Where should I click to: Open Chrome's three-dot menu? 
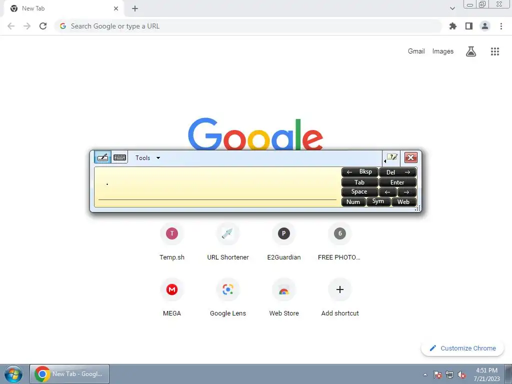click(x=501, y=26)
